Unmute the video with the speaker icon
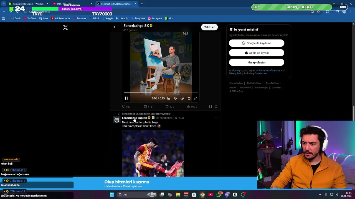The height and width of the screenshot is (199, 355). [x=175, y=98]
